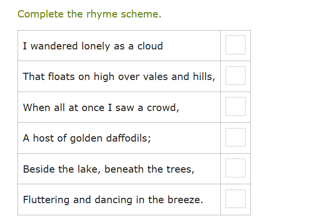The width and height of the screenshot is (317, 224).
Task: Click the rhyme box for "I wandered lonely as a cloud"
Action: 235,45
